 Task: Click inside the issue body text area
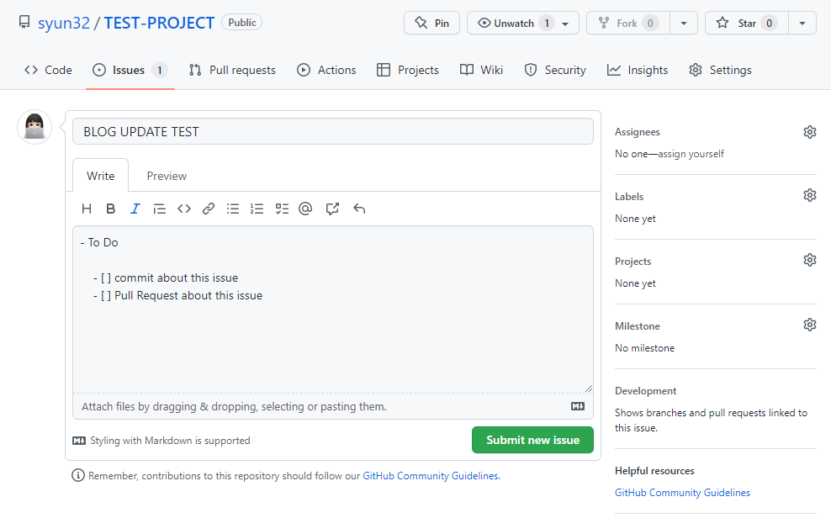tap(333, 309)
